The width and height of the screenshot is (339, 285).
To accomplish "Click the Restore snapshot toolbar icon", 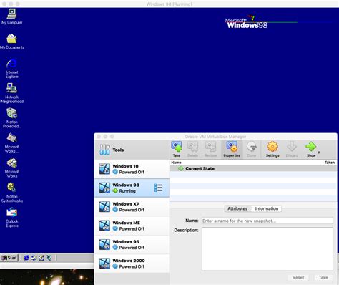I will (211, 149).
